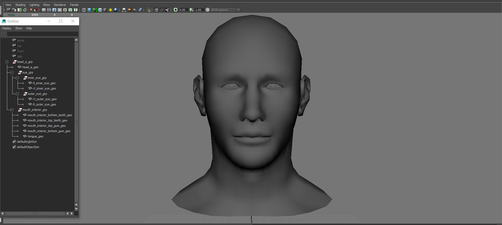Click the Gamma reset icon

coord(191,10)
